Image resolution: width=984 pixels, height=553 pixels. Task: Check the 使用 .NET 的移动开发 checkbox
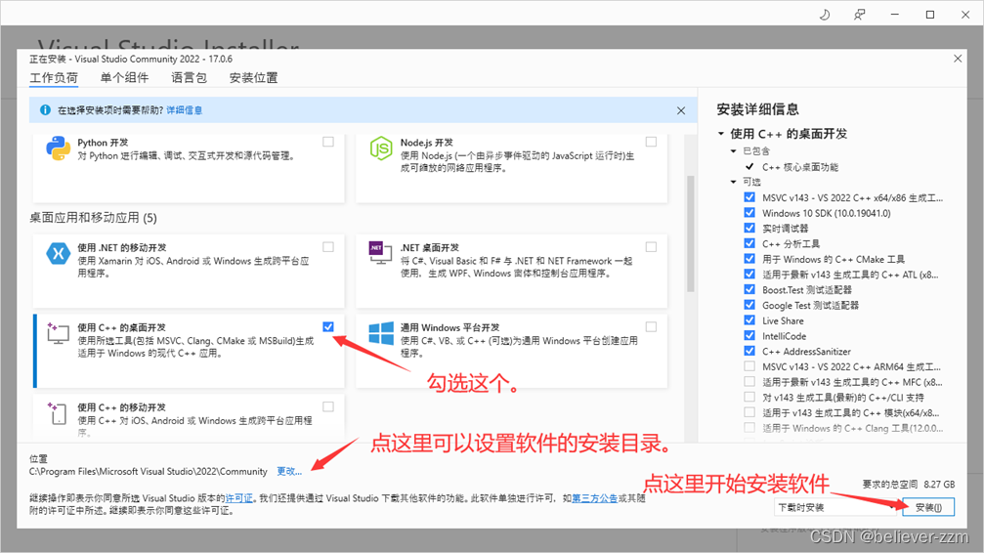point(328,246)
